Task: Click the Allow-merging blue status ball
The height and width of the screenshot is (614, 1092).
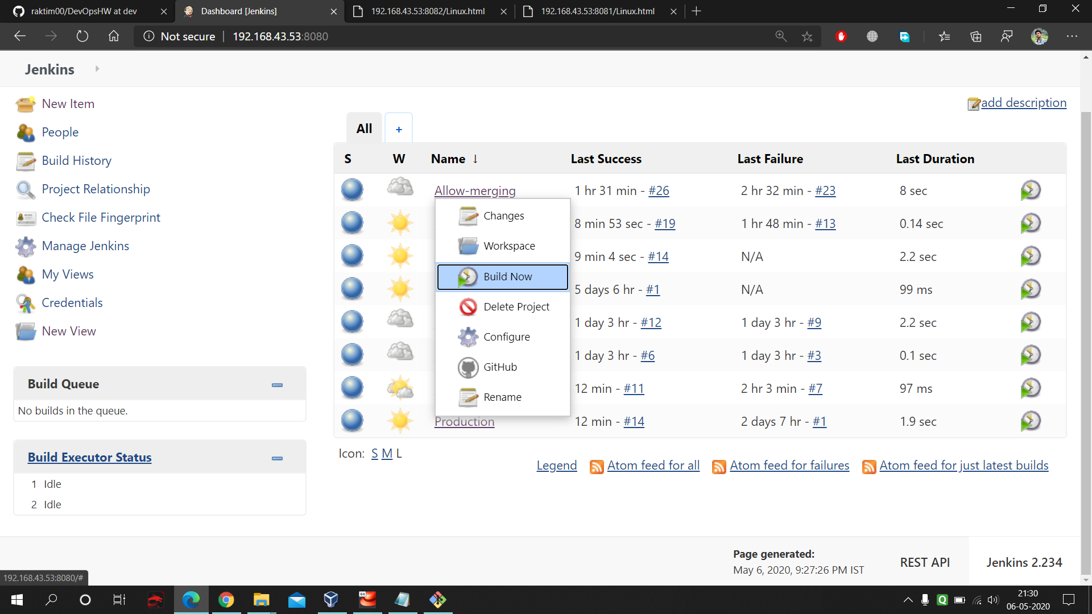Action: pos(352,190)
